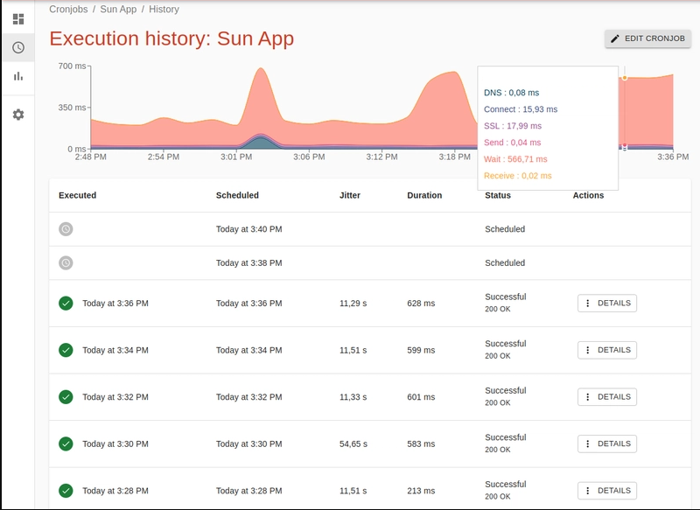Click the Executed column header
Screen dimensions: 700x510
pyautogui.click(x=77, y=195)
